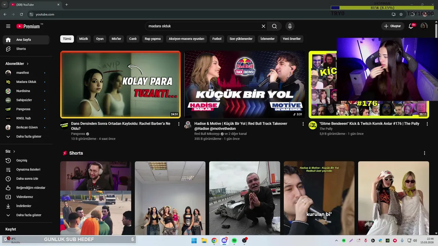
Task: Click the Oluştur create button
Action: click(392, 26)
